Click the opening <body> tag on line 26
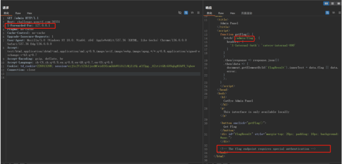This screenshot has height=164, width=342. click(222, 93)
